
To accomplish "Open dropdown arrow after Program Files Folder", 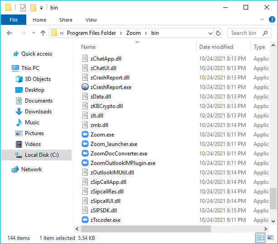I will tap(121, 33).
